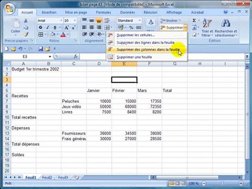Switch to sheet tab Feuil2
The height and width of the screenshot is (189, 252).
[x=47, y=177]
